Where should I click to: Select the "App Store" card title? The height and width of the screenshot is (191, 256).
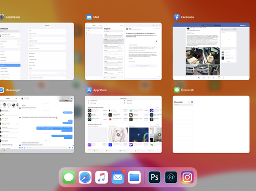coord(100,90)
